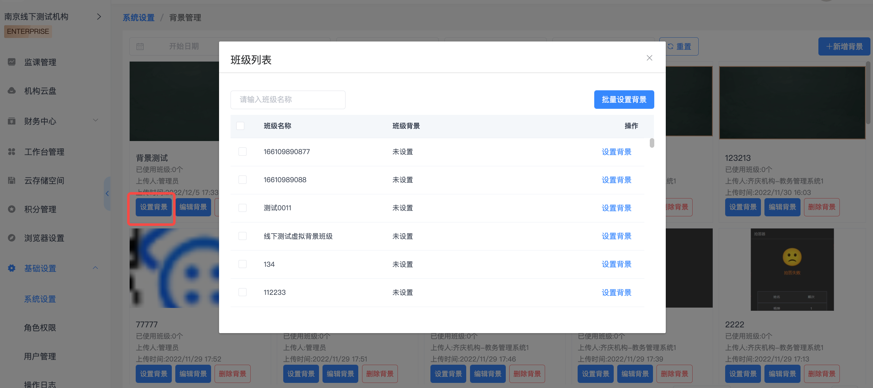Click the 机构云盘 cloud icon
The image size is (873, 388).
pyautogui.click(x=11, y=91)
